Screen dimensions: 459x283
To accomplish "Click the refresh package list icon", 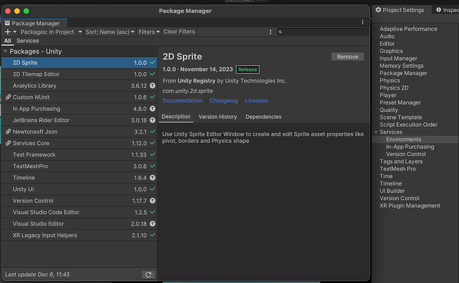I will [148, 274].
